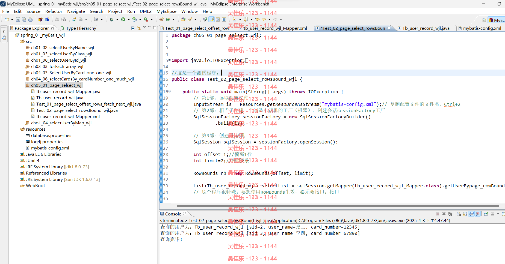Click the Save All icon
The width and height of the screenshot is (505, 264).
tap(24, 19)
